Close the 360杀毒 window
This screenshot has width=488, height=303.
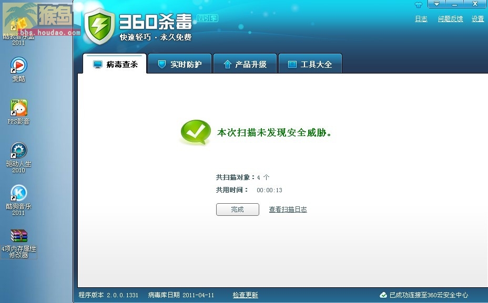475,4
